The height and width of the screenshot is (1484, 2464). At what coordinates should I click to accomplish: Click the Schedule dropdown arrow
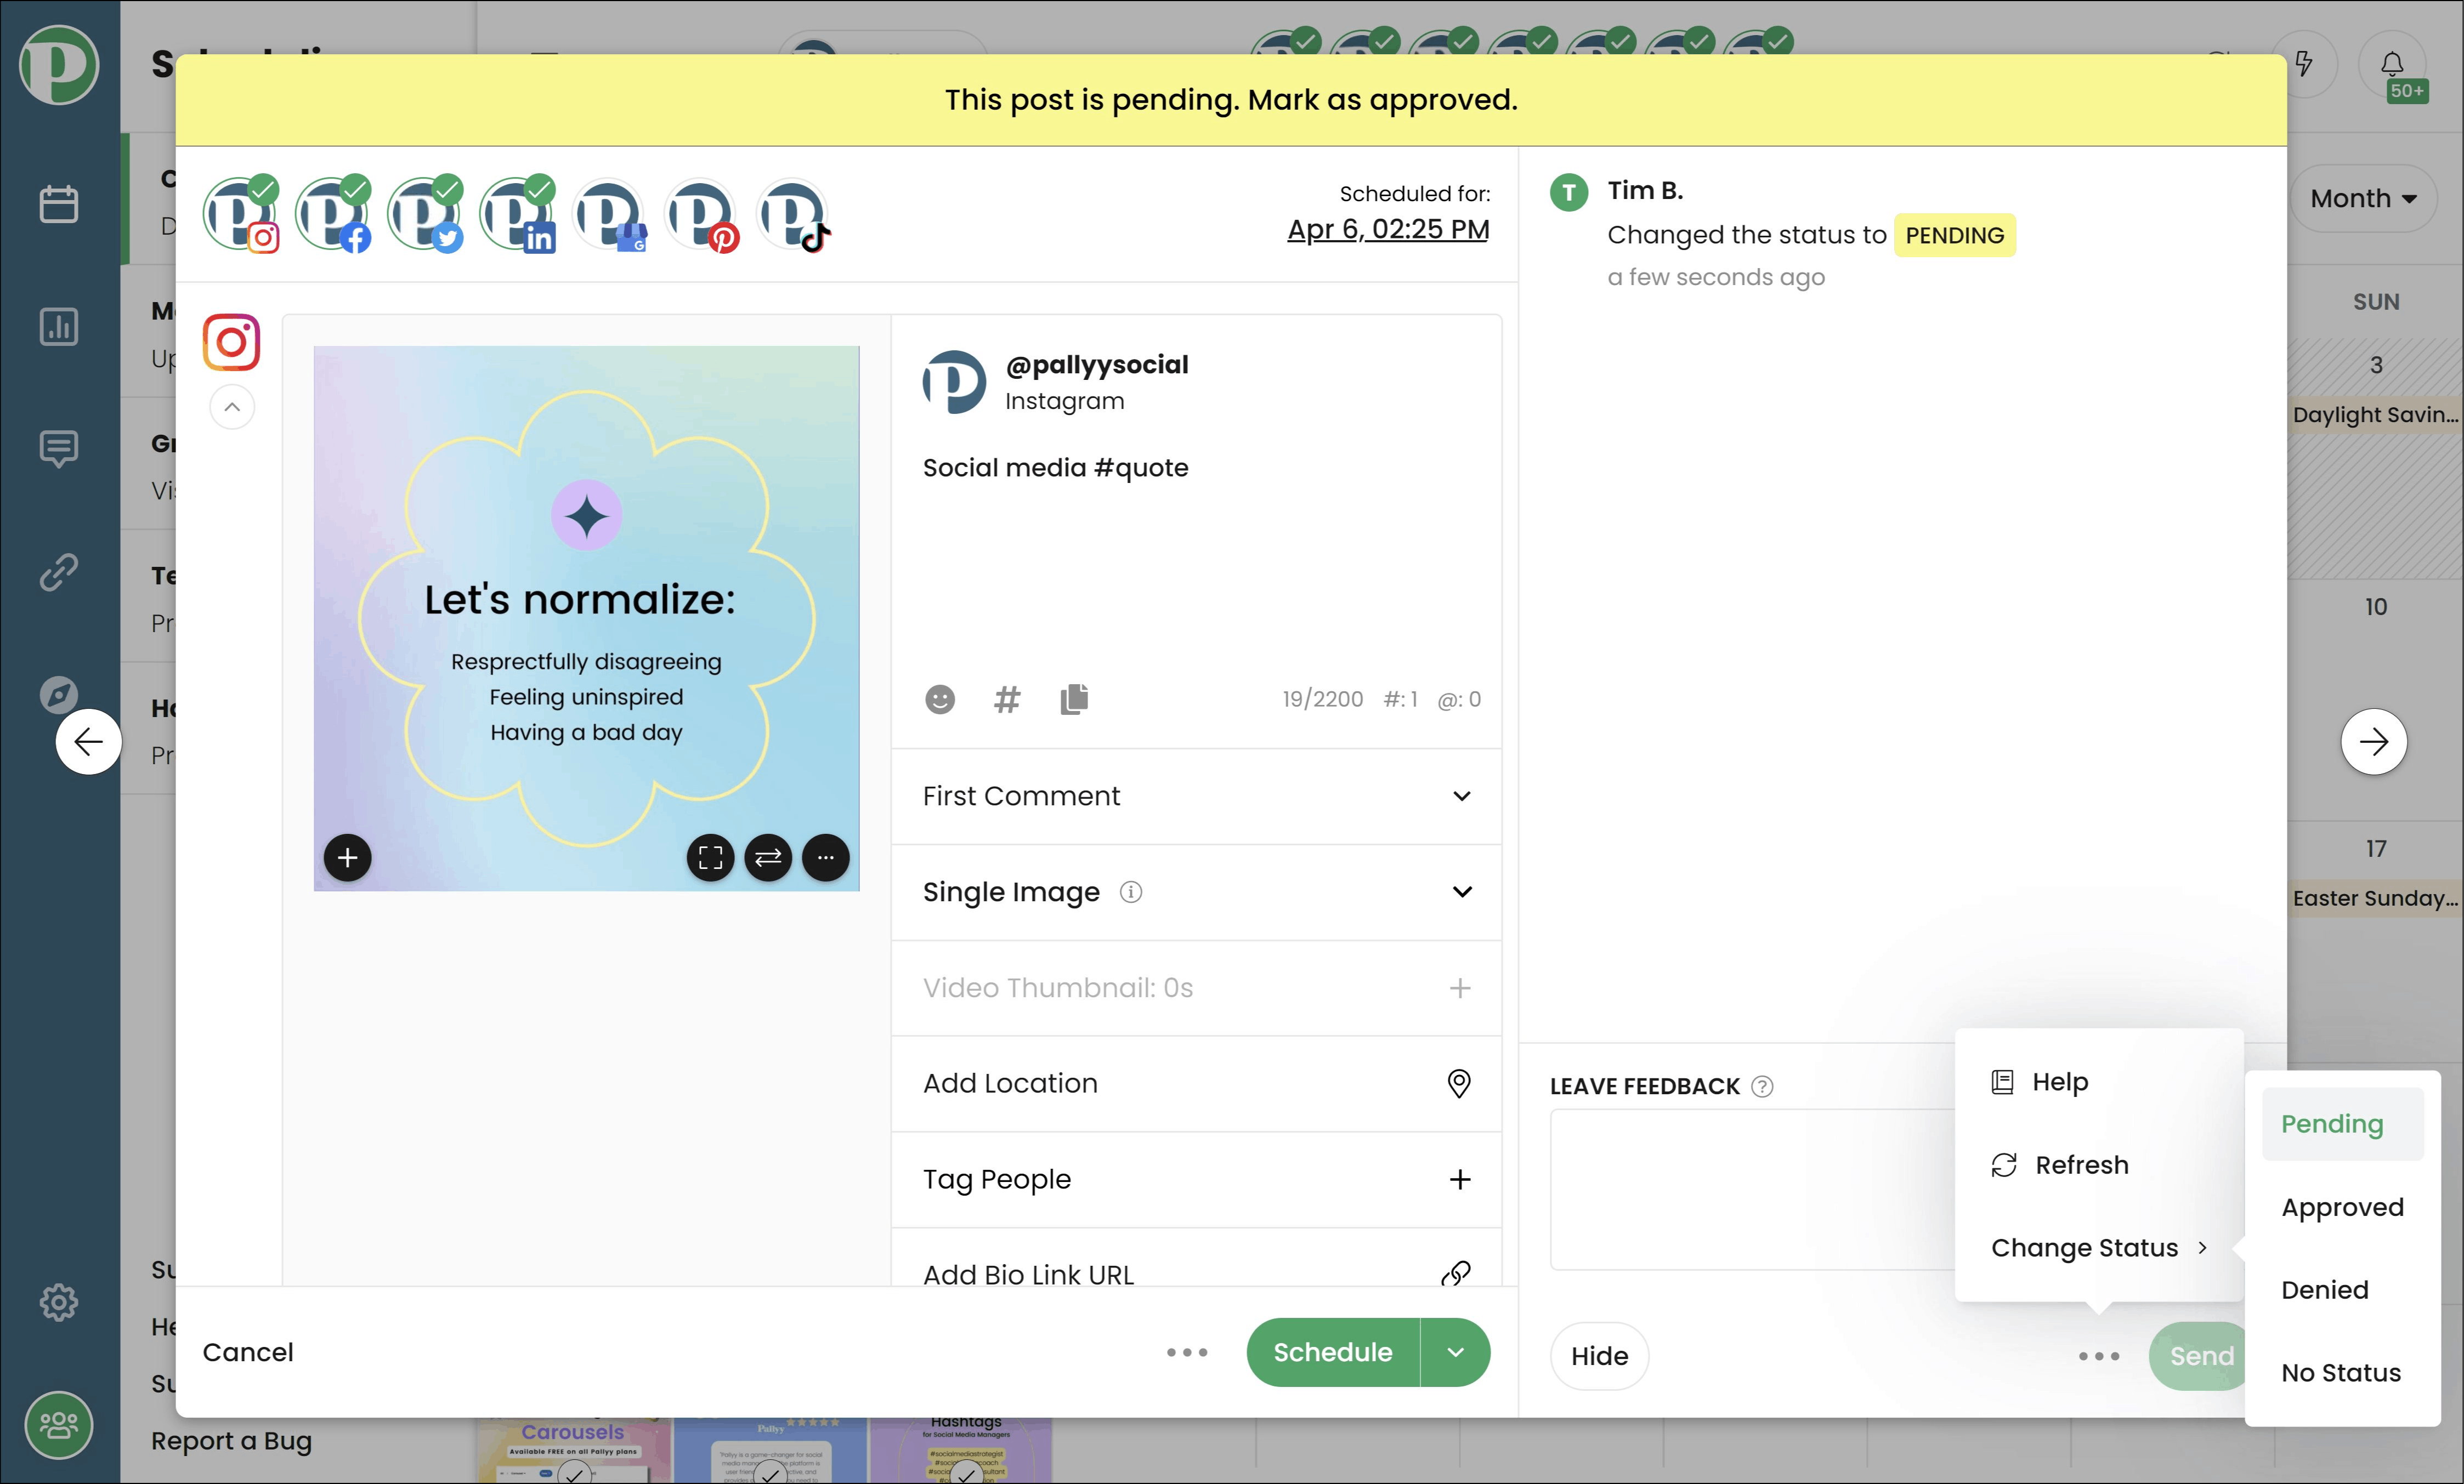click(1455, 1352)
